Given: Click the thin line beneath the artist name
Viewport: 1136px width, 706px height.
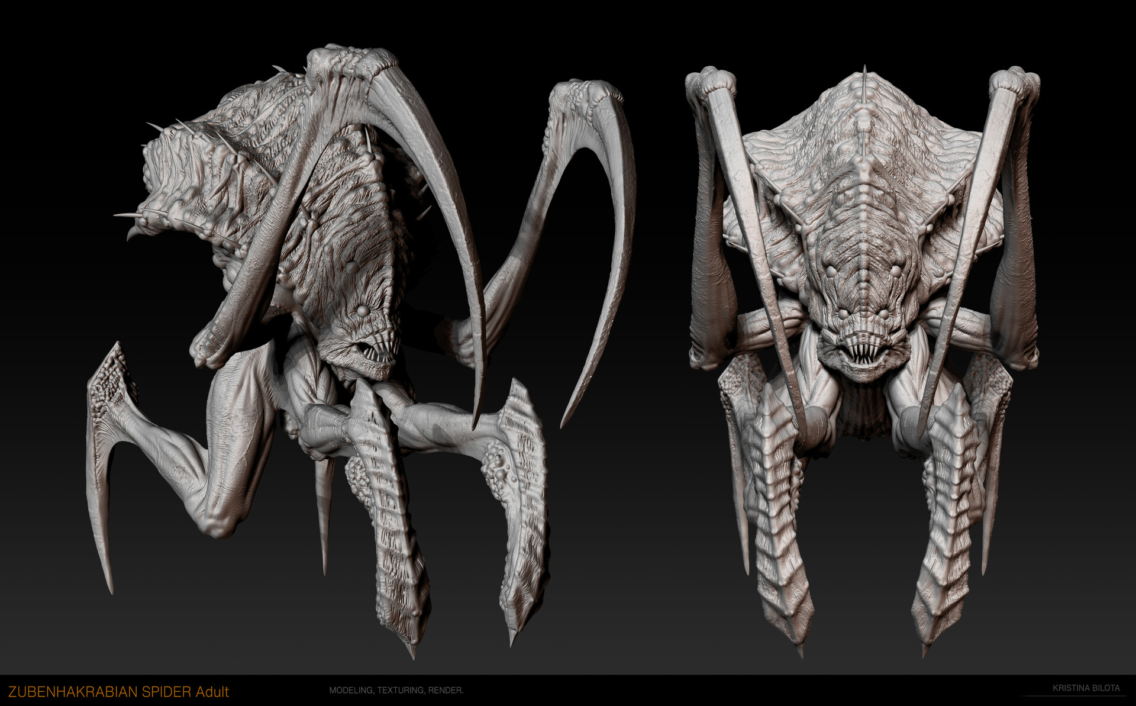Looking at the screenshot, I should tap(1071, 695).
